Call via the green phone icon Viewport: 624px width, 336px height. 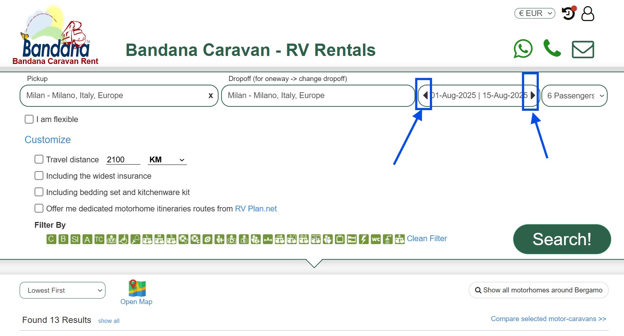point(552,48)
